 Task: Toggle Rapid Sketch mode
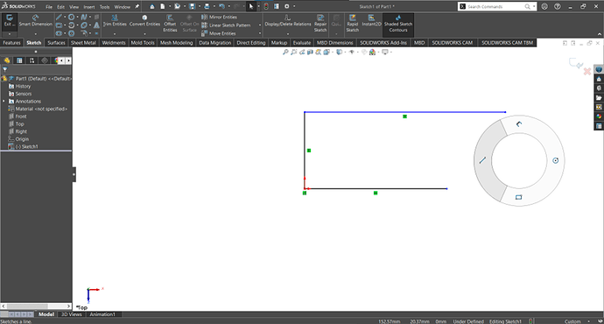click(352, 23)
